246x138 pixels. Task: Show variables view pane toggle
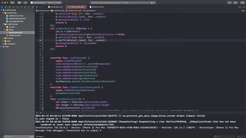[x=242, y=136]
